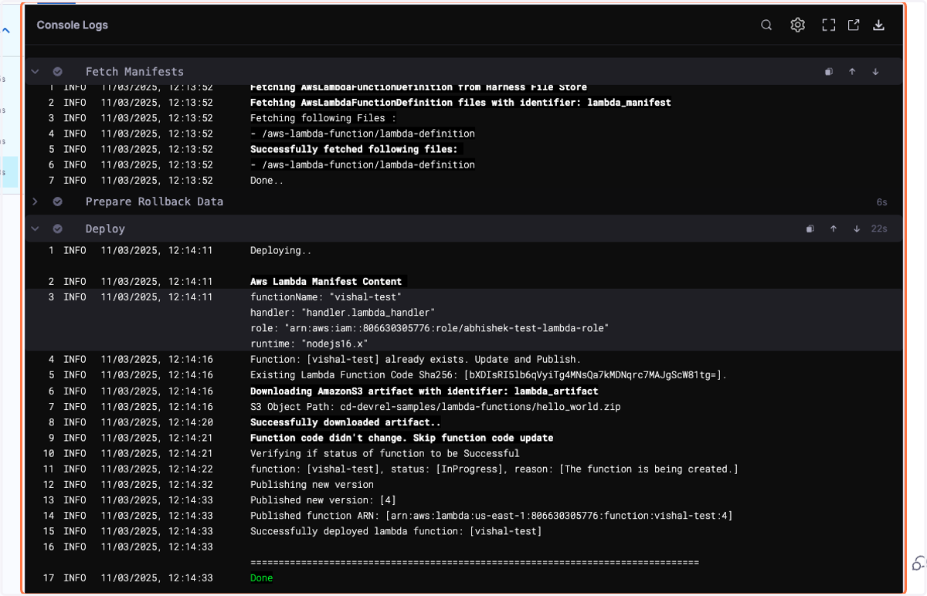
Task: Copy Fetch Manifests section logs
Action: tap(828, 72)
